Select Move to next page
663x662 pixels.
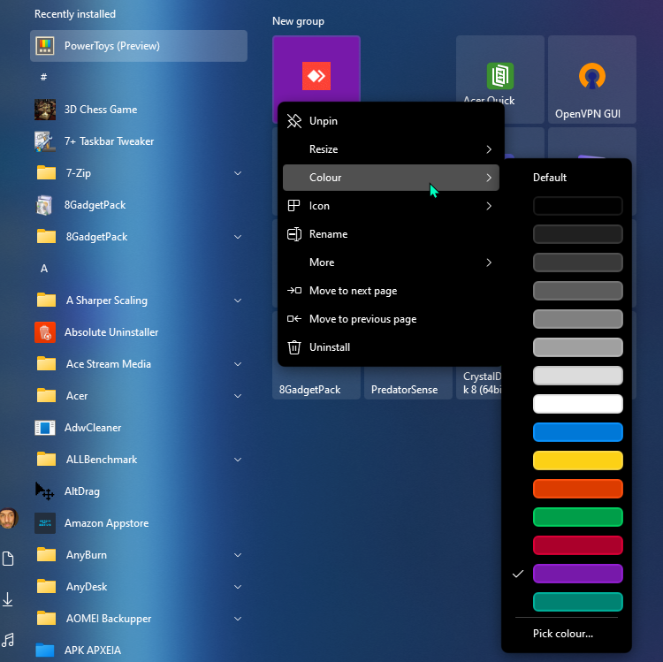[x=391, y=291]
